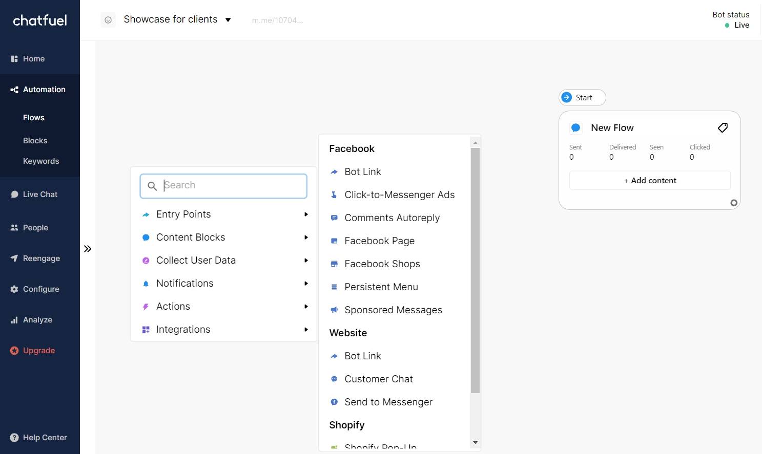Click the Facebook section header
This screenshot has height=454, width=762.
click(352, 149)
